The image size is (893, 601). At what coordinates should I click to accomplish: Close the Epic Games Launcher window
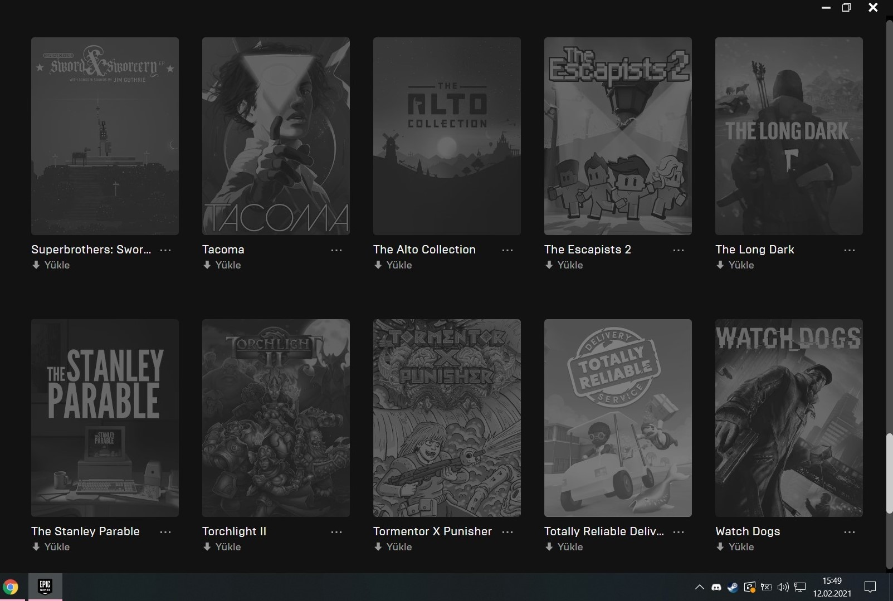coord(873,7)
